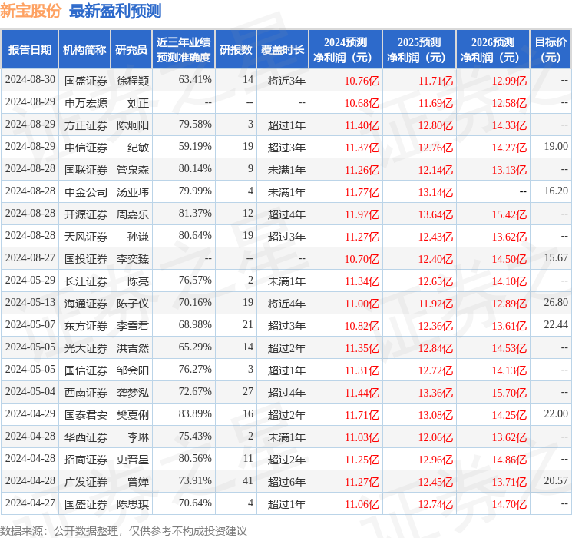Select institution 光大证券
This screenshot has width=572, height=538.
tap(86, 348)
